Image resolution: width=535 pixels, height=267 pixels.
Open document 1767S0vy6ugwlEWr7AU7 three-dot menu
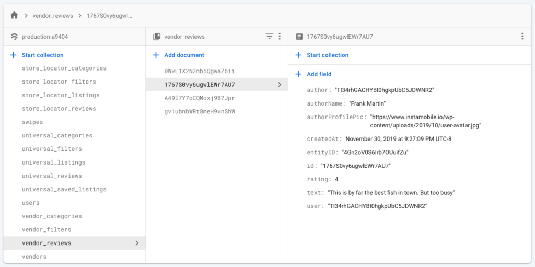point(522,37)
